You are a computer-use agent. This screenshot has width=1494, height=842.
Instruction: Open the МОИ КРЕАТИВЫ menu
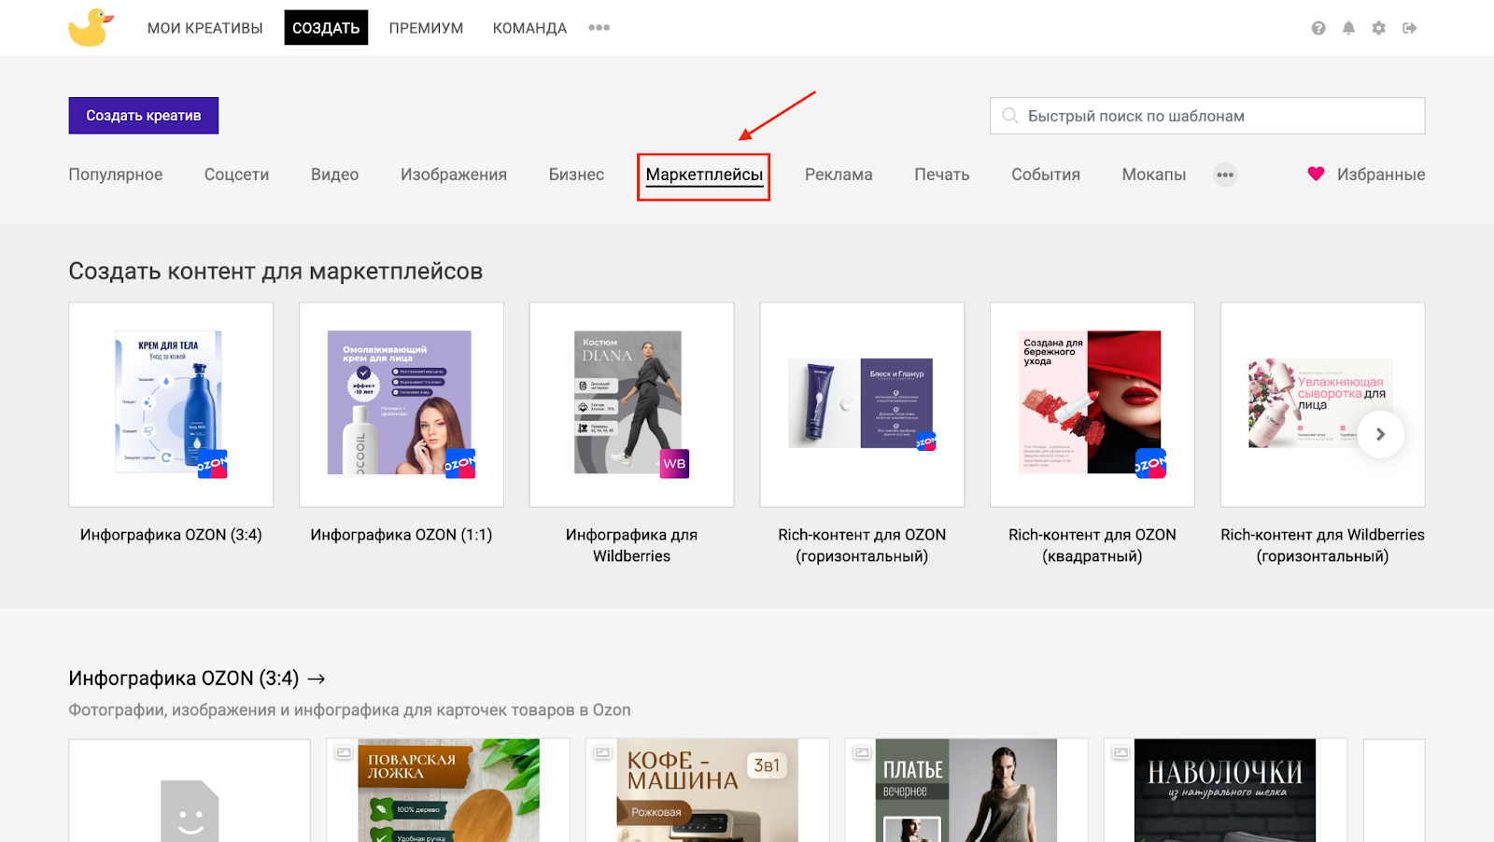(204, 28)
